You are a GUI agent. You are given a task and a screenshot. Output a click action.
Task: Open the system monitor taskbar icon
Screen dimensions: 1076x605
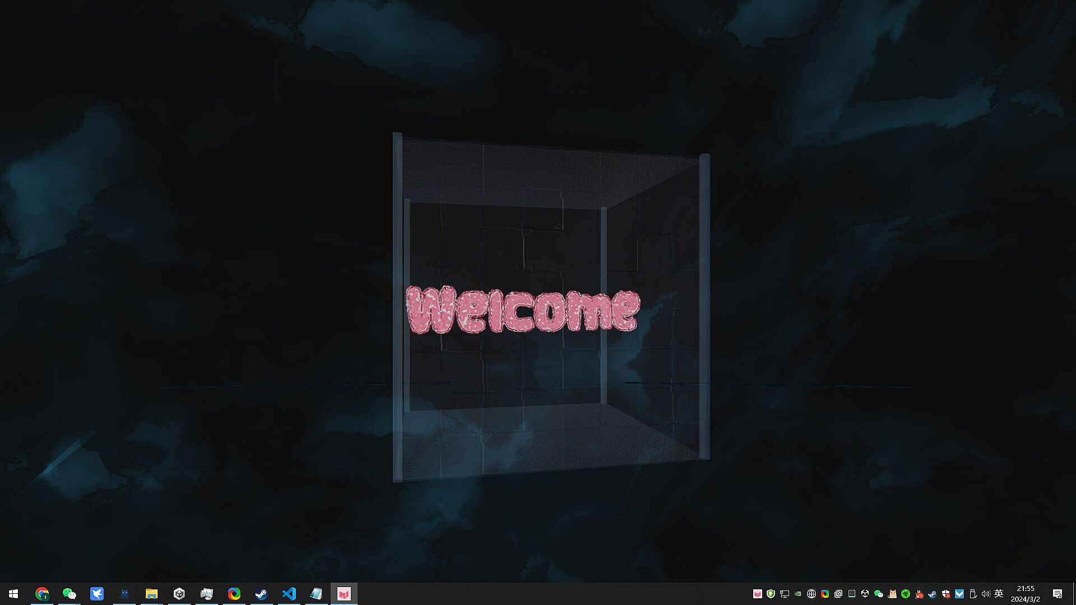coord(207,594)
